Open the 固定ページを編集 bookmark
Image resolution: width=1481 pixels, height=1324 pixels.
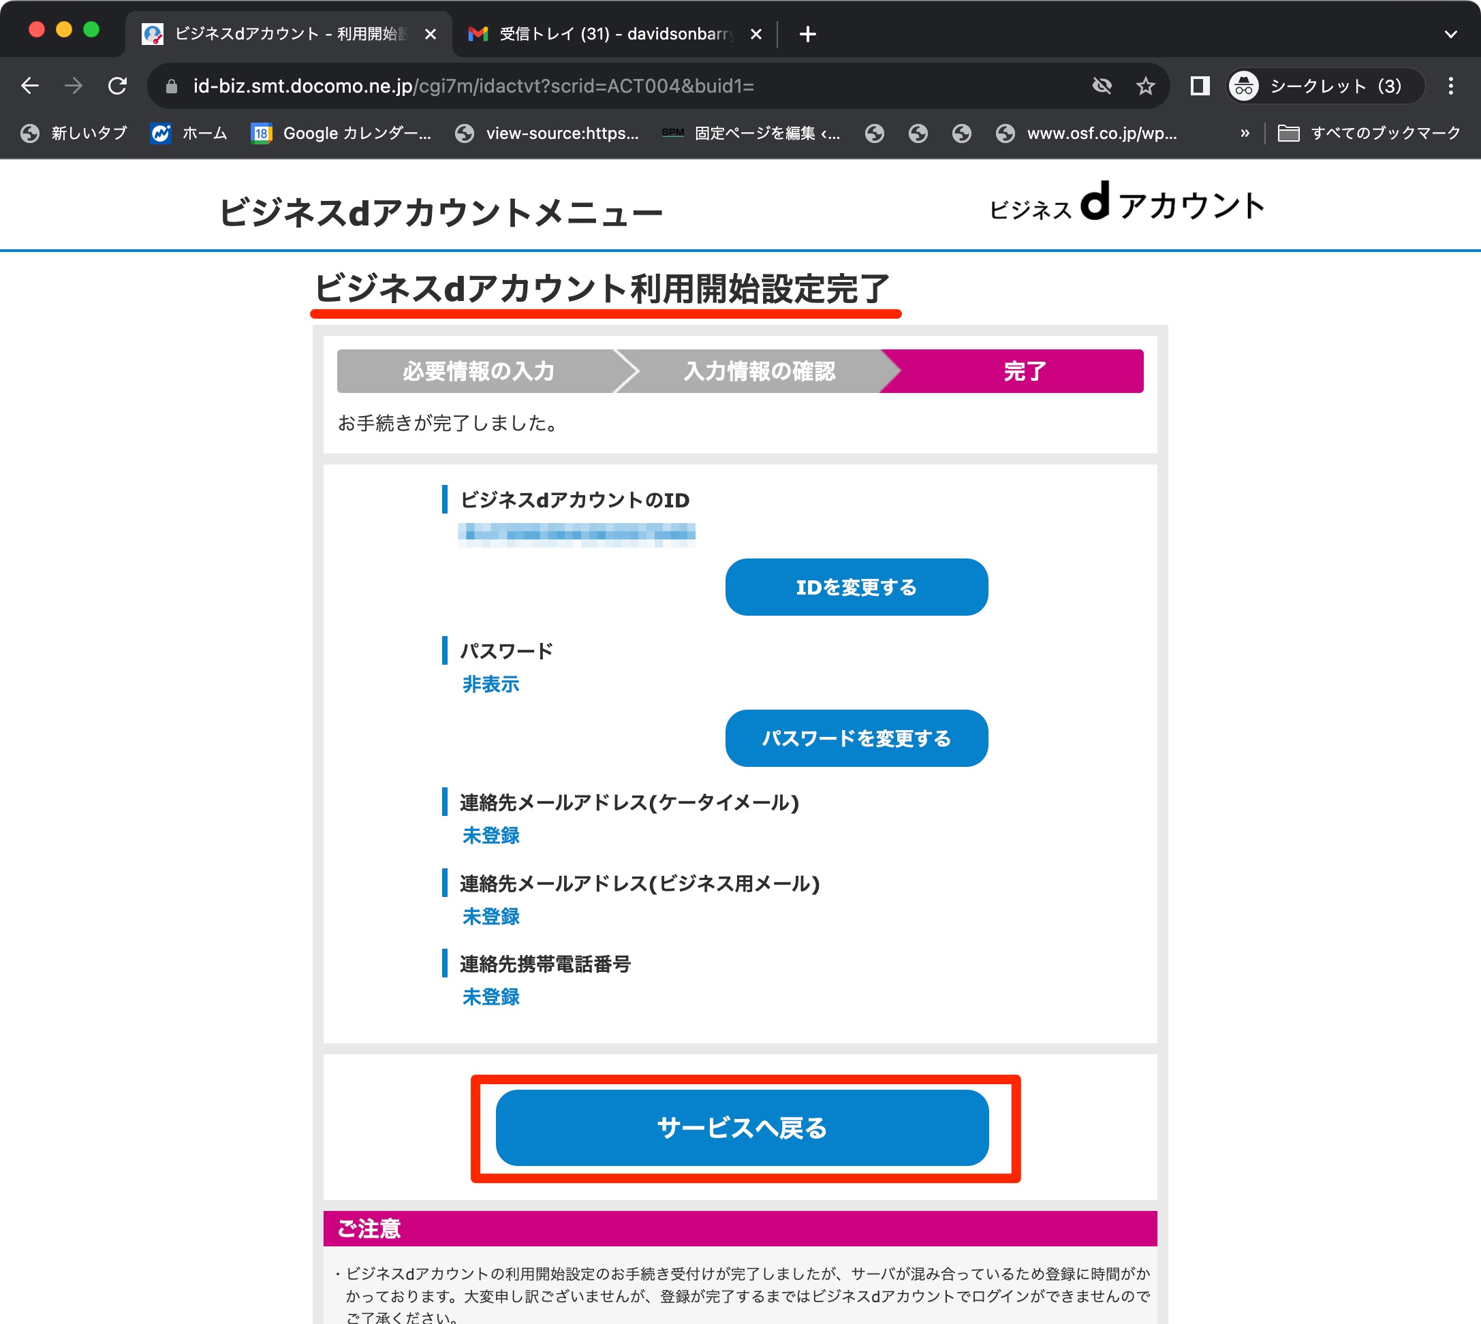[x=750, y=133]
